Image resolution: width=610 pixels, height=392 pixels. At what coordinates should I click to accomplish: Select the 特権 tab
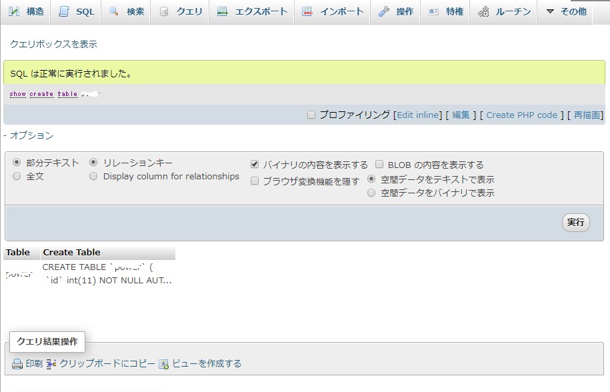[446, 12]
